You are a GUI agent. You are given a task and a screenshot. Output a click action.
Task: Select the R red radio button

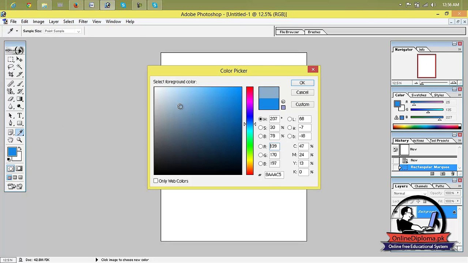coord(261,146)
